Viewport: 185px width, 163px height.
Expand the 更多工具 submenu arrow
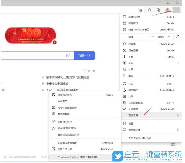tap(178, 115)
